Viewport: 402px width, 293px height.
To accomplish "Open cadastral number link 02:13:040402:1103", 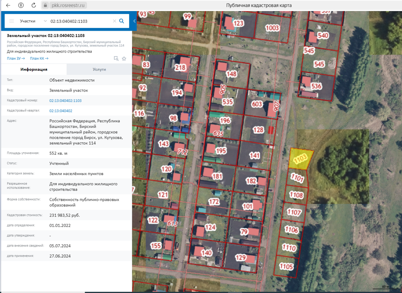I will (x=65, y=100).
